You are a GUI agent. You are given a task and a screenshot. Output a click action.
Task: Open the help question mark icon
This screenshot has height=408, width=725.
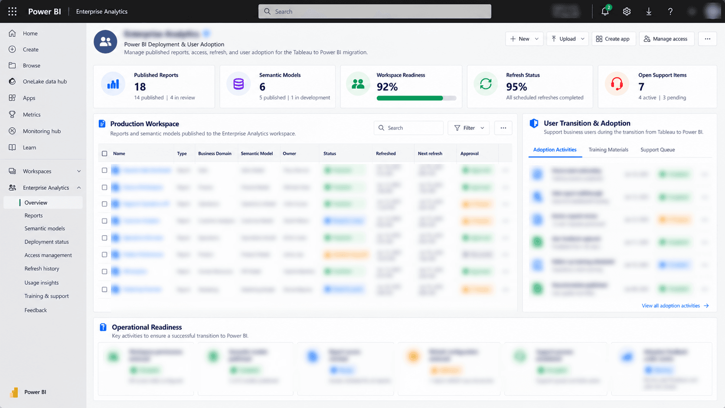(670, 11)
